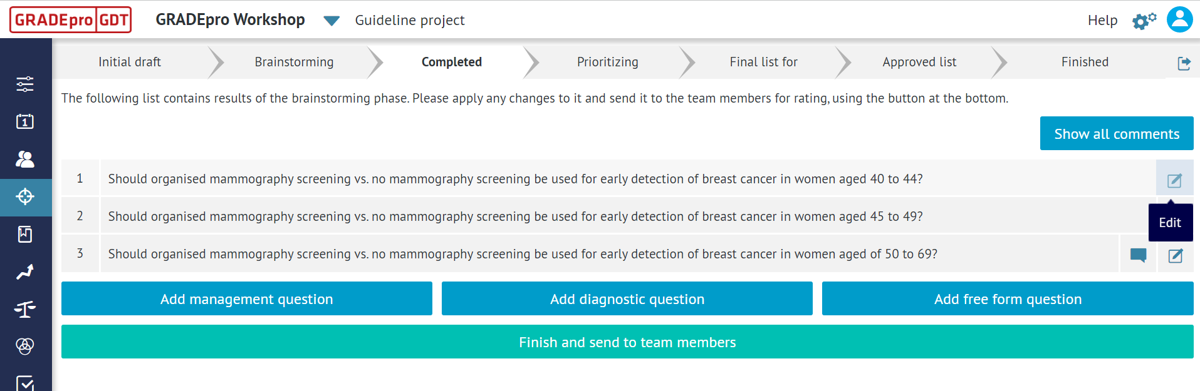Image resolution: width=1200 pixels, height=391 pixels.
Task: Select the Brainstorming phase tab
Action: (x=293, y=62)
